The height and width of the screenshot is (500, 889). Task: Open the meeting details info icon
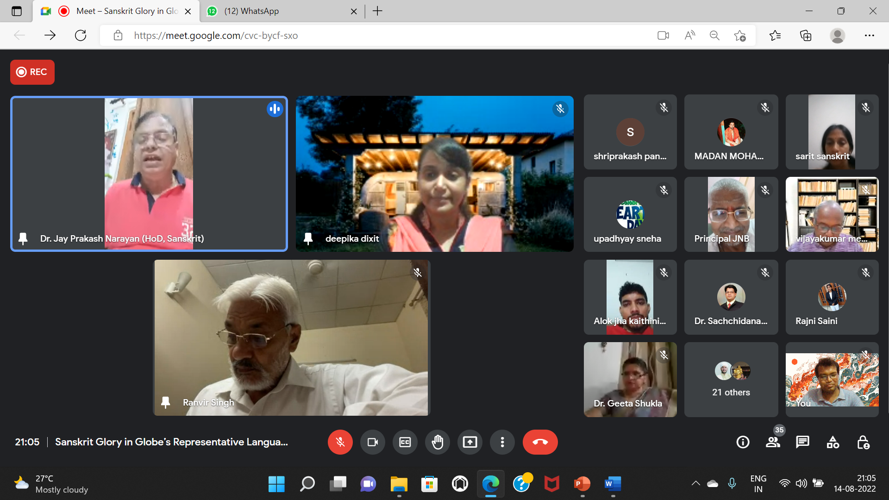click(x=743, y=442)
